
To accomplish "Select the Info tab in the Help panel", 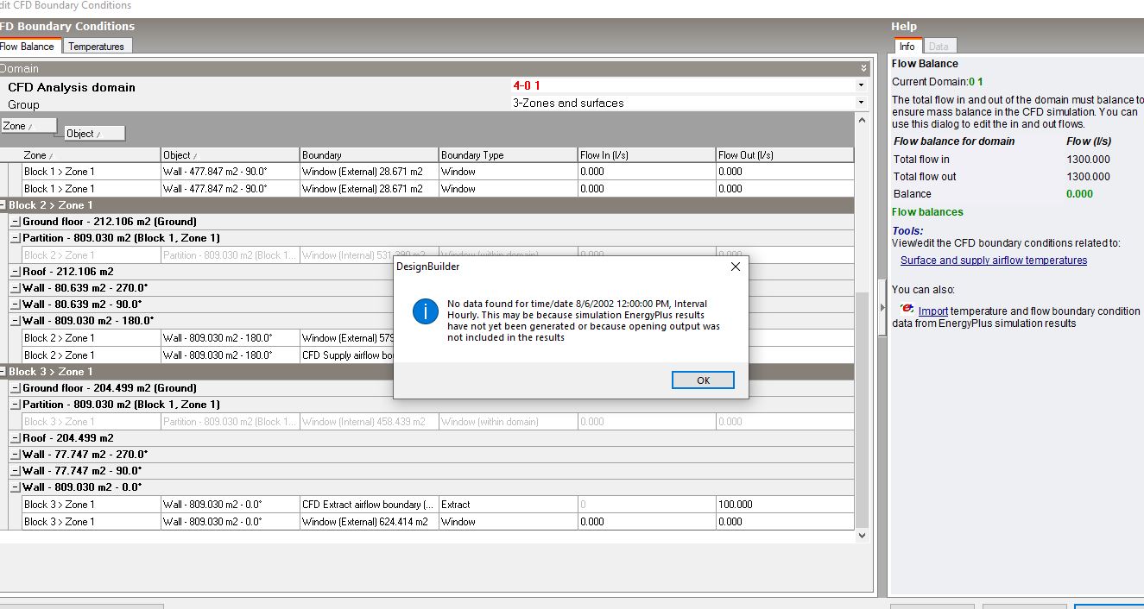I will [x=907, y=47].
